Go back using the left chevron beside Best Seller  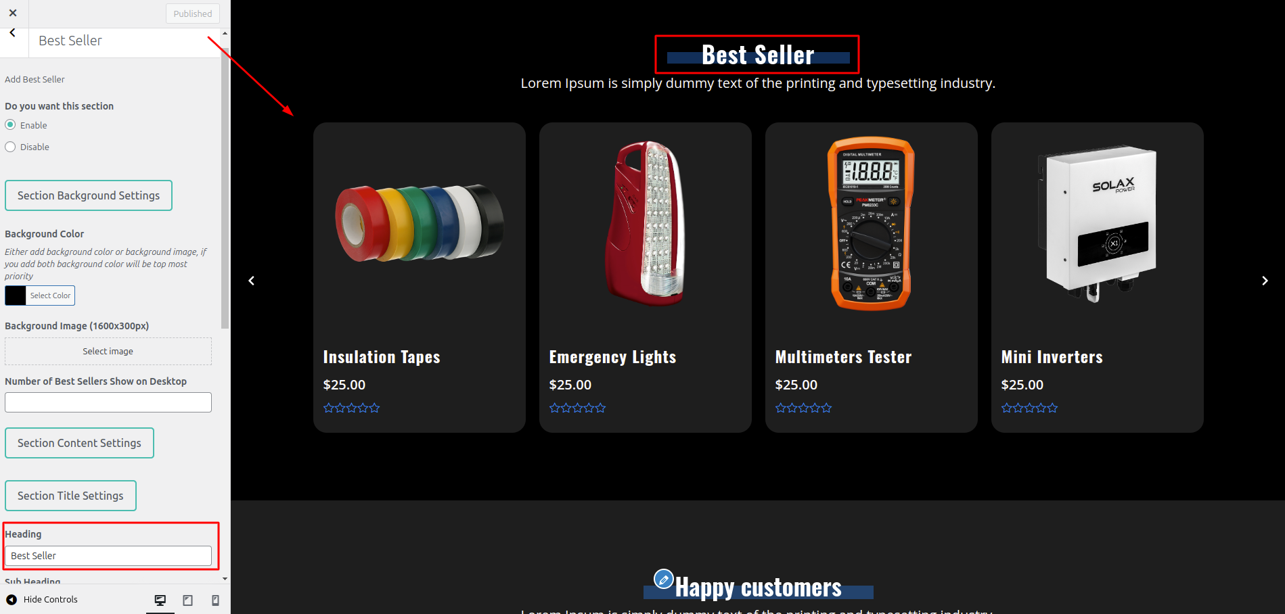[13, 33]
